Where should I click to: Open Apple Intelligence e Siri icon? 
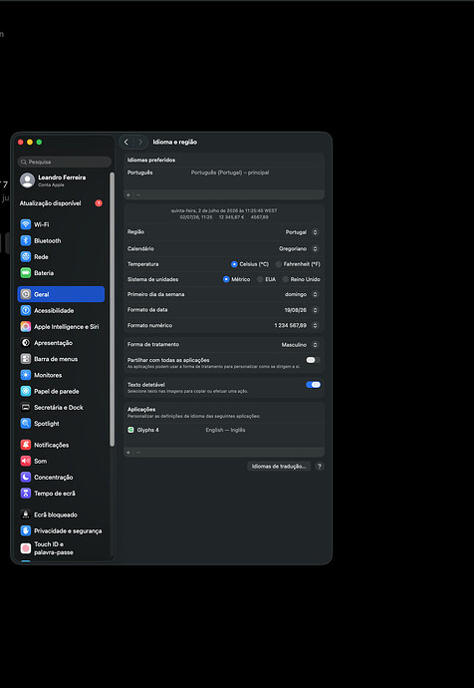click(x=26, y=327)
